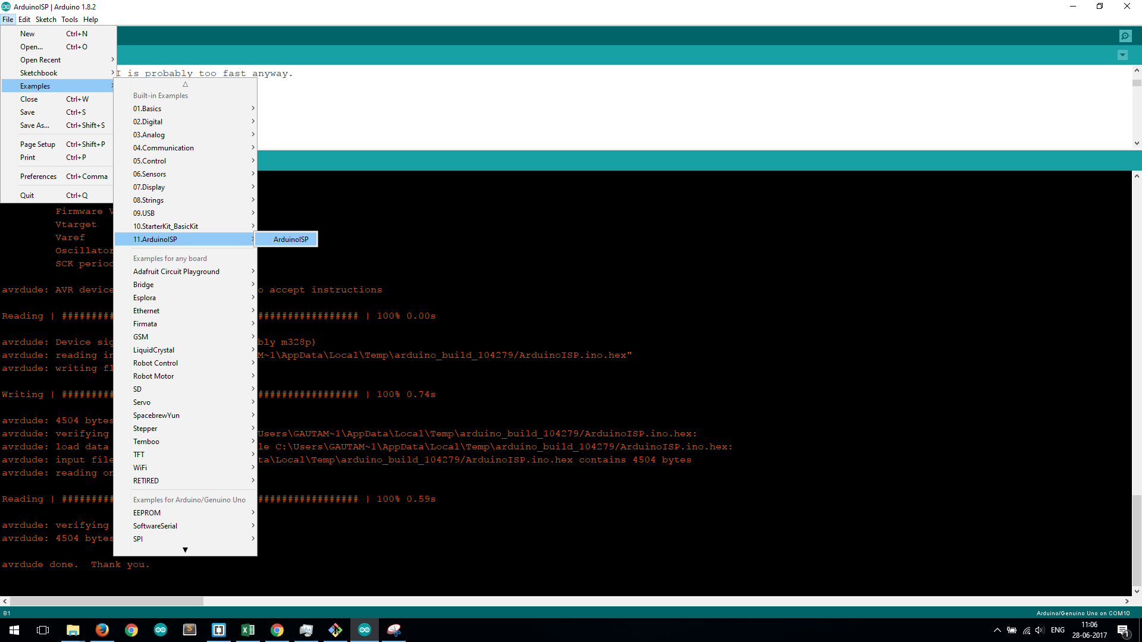Switch to the first Arduino taskbar window

[x=161, y=630]
